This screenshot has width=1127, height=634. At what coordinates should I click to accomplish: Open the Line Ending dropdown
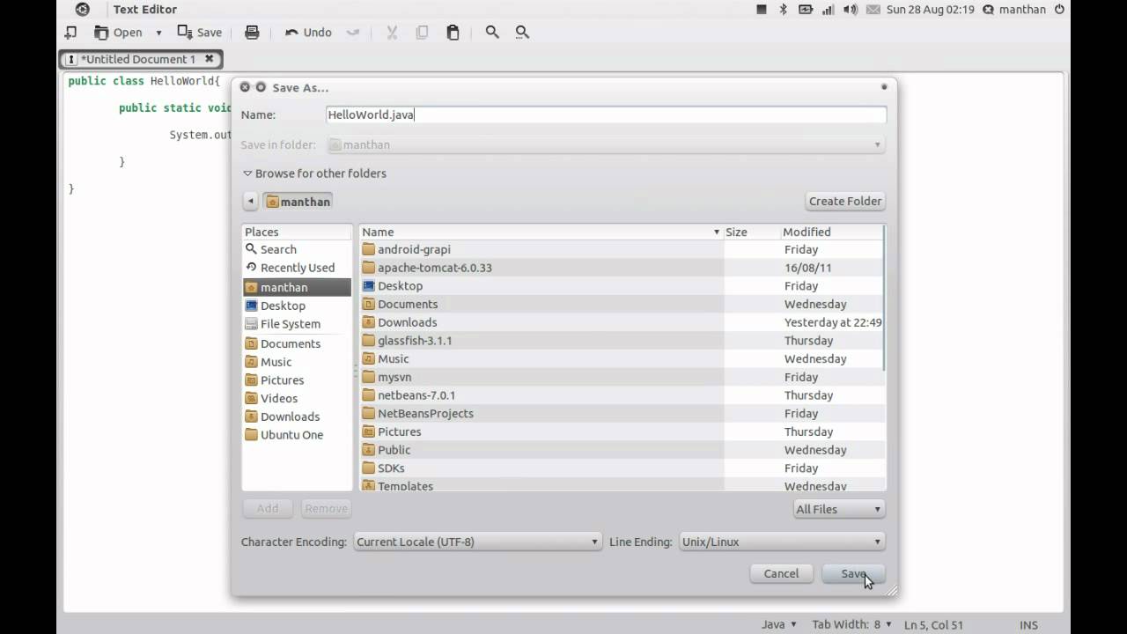coord(782,542)
